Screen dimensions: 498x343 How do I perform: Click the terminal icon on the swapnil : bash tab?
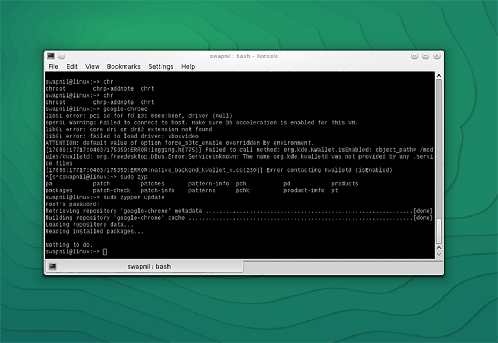point(53,266)
